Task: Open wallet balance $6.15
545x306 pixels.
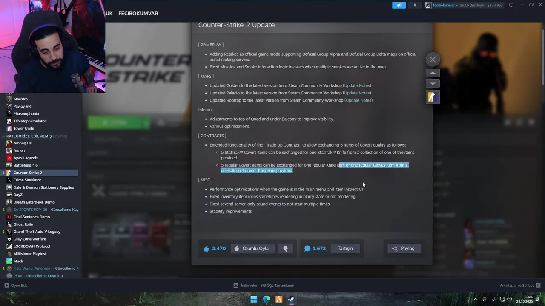Action: [x=481, y=5]
